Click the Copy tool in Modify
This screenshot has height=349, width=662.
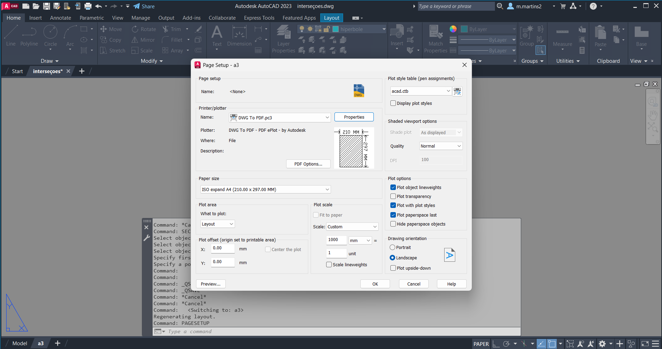pyautogui.click(x=111, y=40)
